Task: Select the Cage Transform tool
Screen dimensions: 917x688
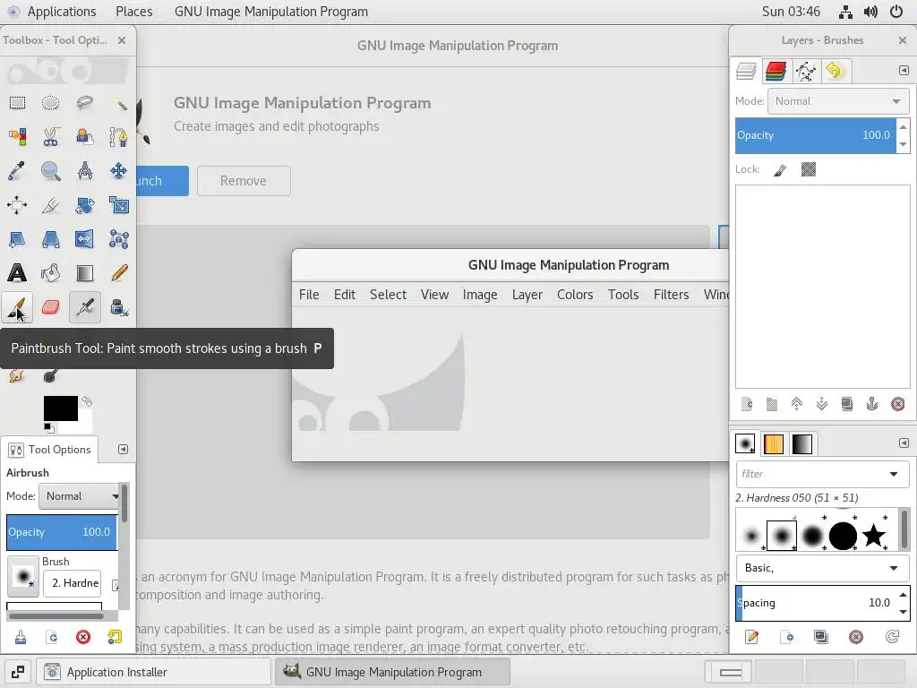Action: point(119,238)
